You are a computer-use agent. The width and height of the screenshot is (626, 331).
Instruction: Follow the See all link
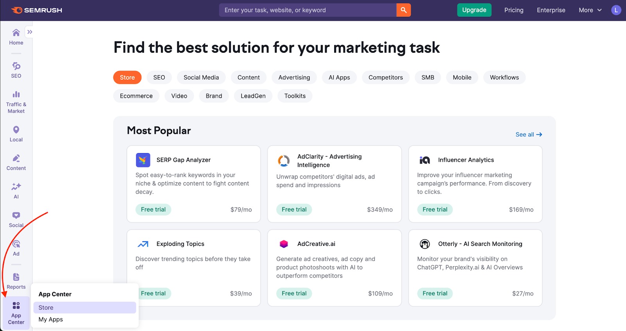click(529, 134)
